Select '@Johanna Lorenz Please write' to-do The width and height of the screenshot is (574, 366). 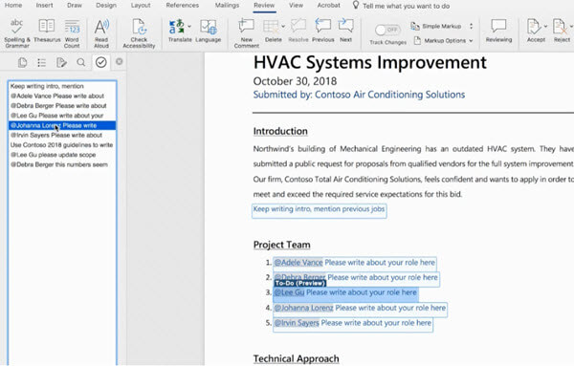click(62, 125)
